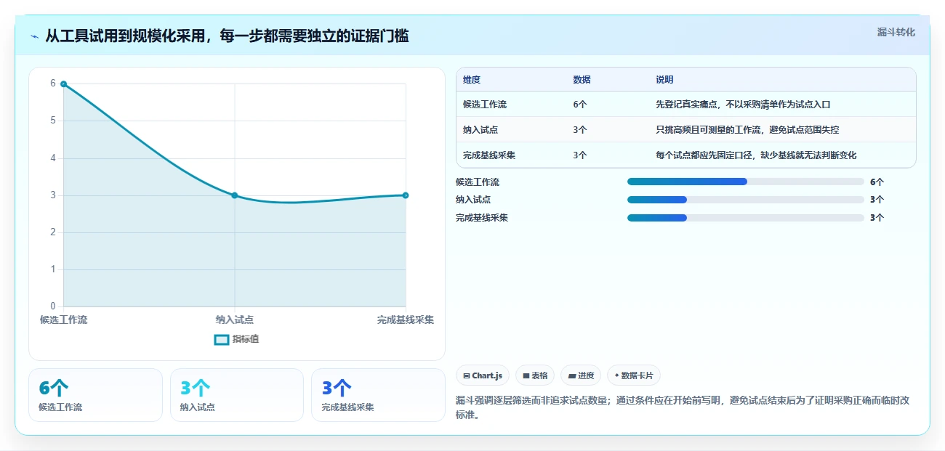Click the 候选工作流 x-axis label
945x451 pixels.
64,320
